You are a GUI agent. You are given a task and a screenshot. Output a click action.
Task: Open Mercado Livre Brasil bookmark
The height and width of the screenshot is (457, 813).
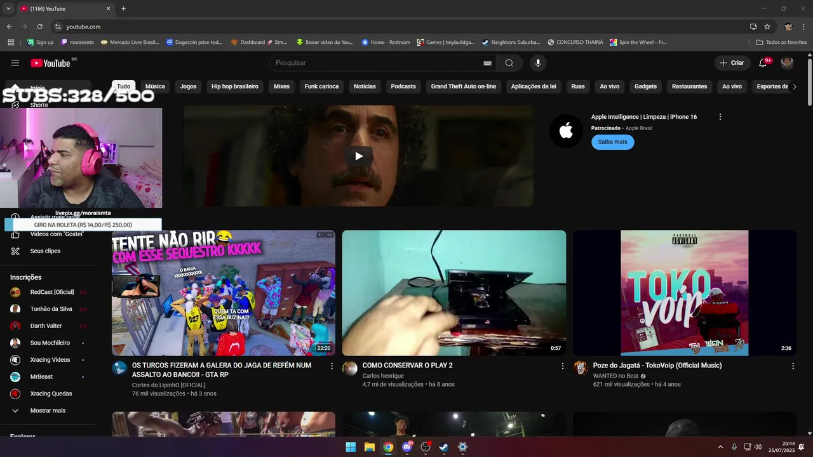tap(130, 43)
